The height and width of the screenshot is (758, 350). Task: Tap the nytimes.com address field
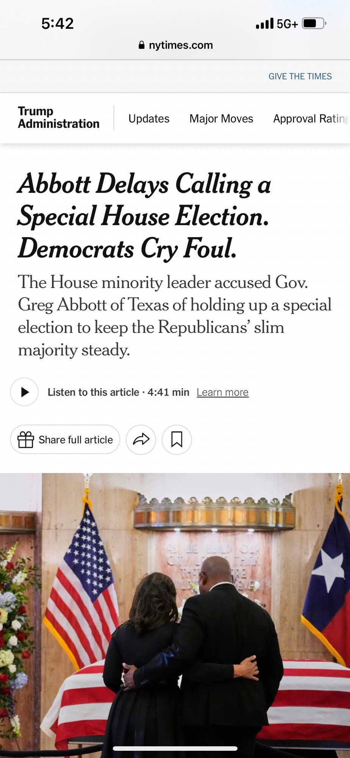[x=181, y=45]
